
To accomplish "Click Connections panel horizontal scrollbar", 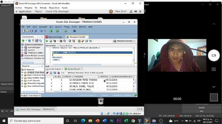I will point(28,63).
